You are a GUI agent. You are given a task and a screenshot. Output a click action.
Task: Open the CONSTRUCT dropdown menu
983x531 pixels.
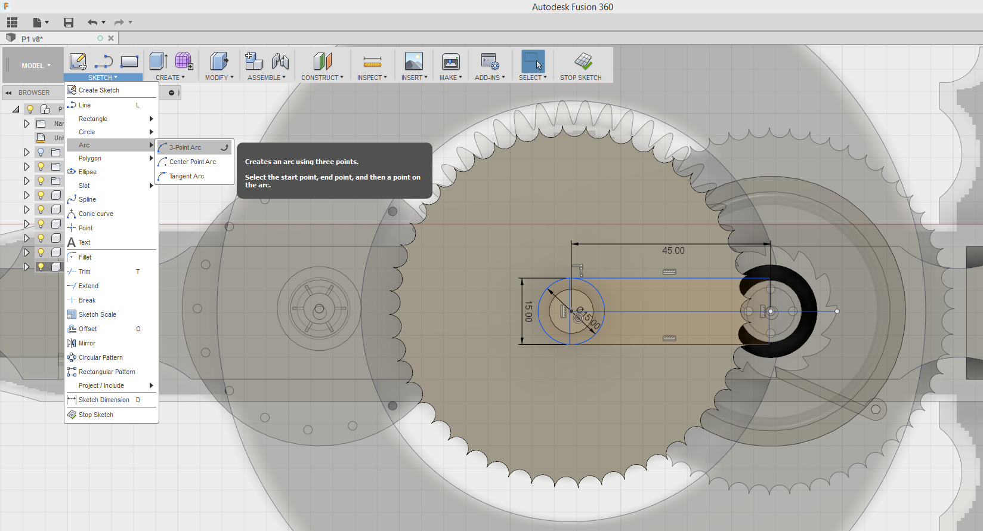pyautogui.click(x=322, y=78)
